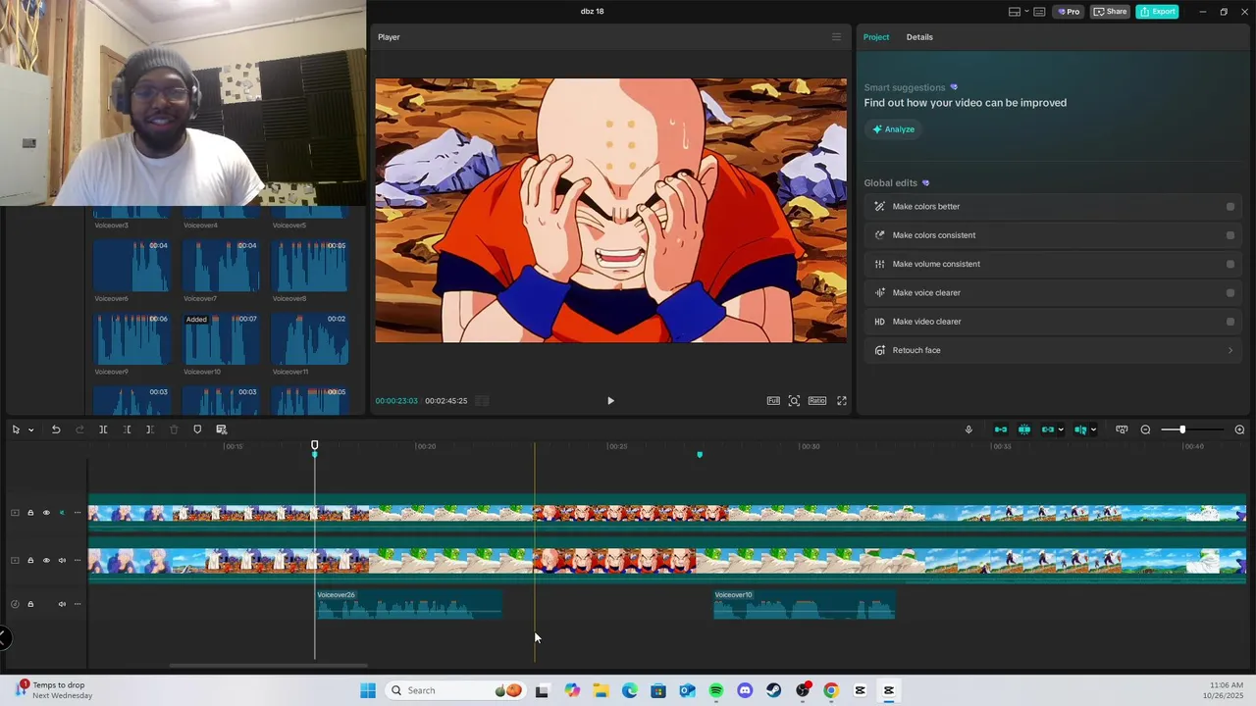Click the timeline playhead handle
The height and width of the screenshot is (706, 1256).
(x=315, y=446)
